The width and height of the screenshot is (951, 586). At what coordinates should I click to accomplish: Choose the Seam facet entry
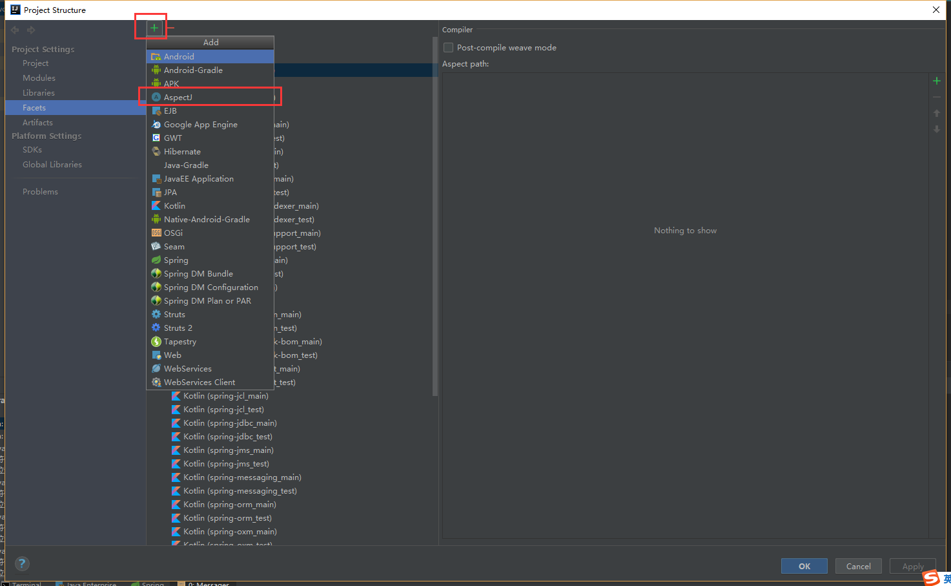(x=210, y=247)
